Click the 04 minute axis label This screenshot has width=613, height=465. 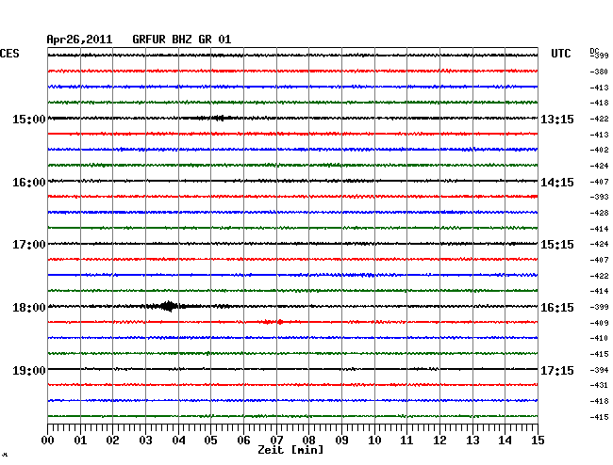pos(178,441)
